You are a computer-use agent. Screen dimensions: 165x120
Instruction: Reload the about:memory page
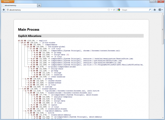(114, 10)
